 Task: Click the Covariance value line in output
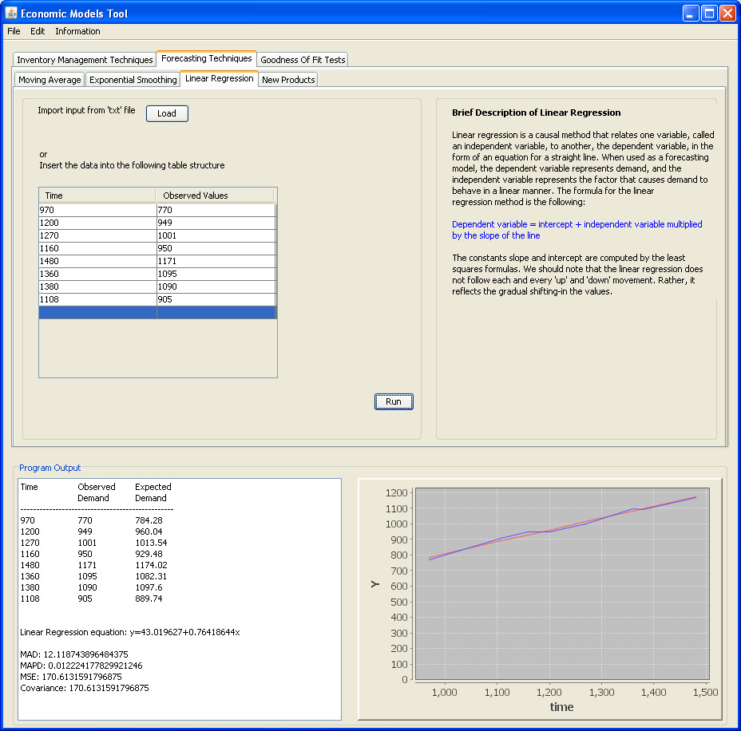pyautogui.click(x=85, y=688)
